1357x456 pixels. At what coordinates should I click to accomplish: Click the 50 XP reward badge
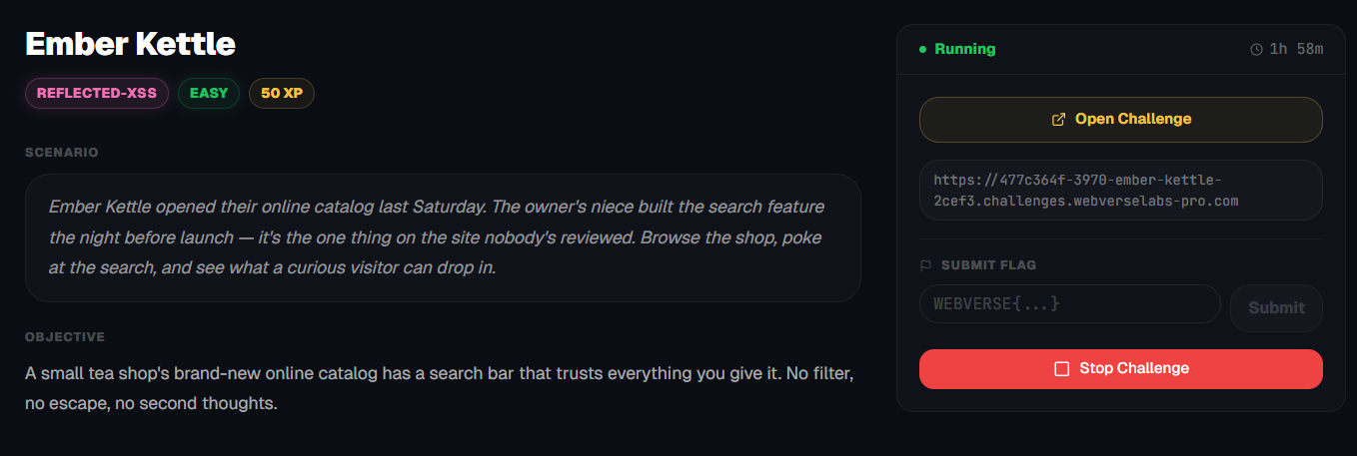click(282, 93)
